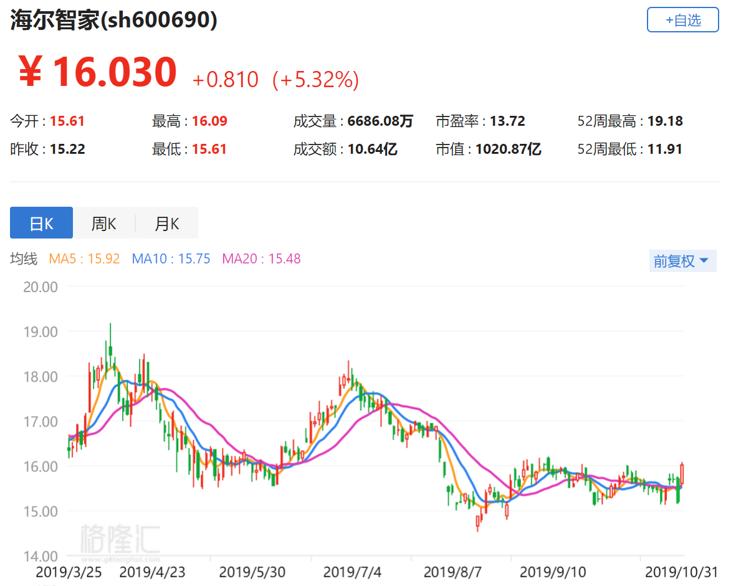Click the 成交额 value 10.64亿
746x586 pixels.
pos(372,149)
